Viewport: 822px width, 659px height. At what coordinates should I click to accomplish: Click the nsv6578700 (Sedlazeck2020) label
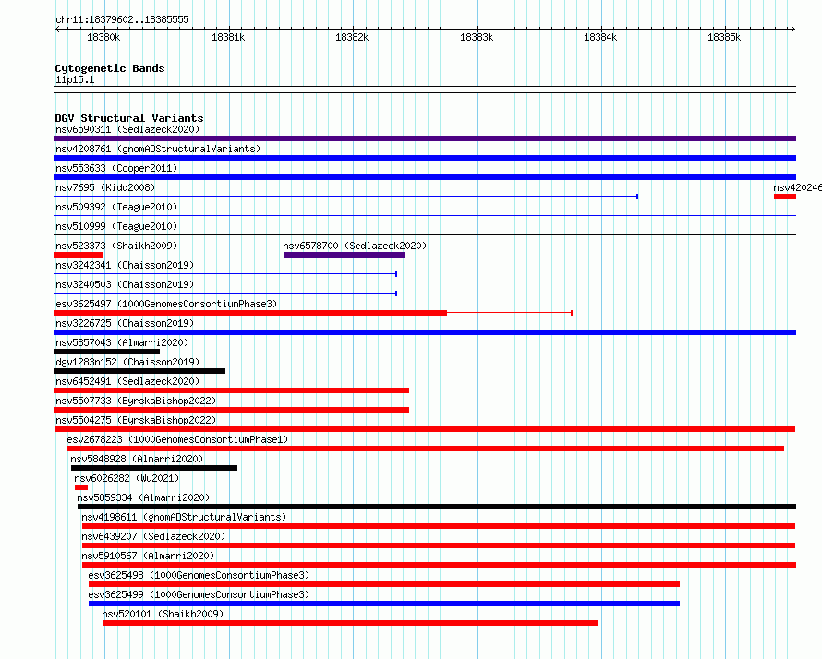click(x=355, y=246)
